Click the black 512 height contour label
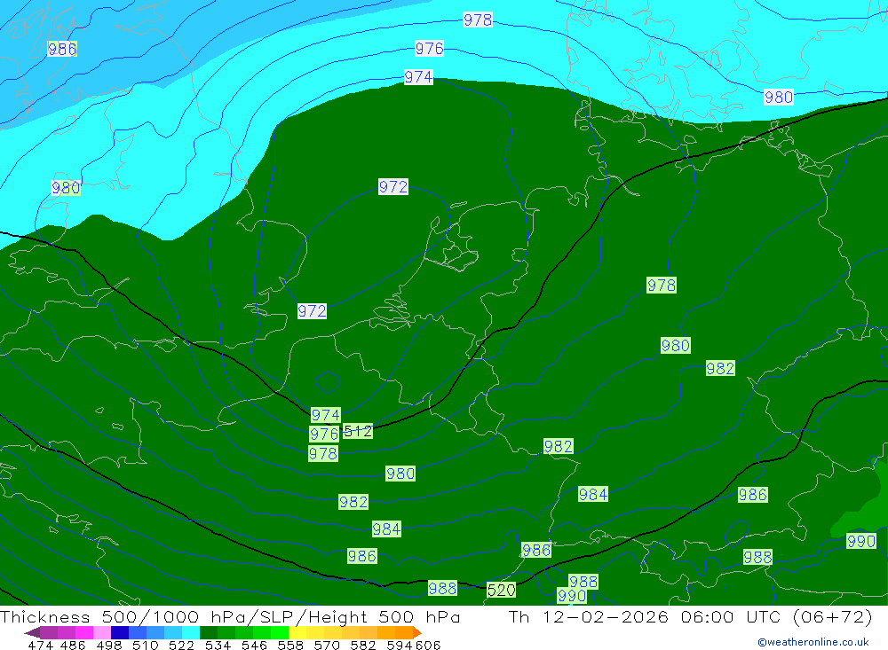888x650 pixels. tap(358, 431)
